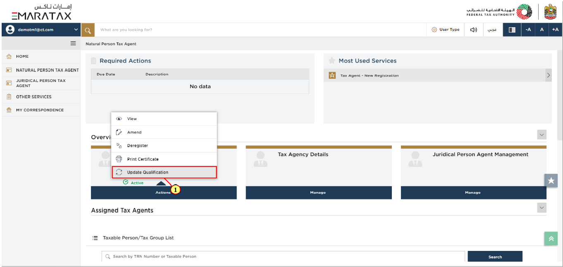
Task: Click the Due Date column header
Action: point(106,74)
